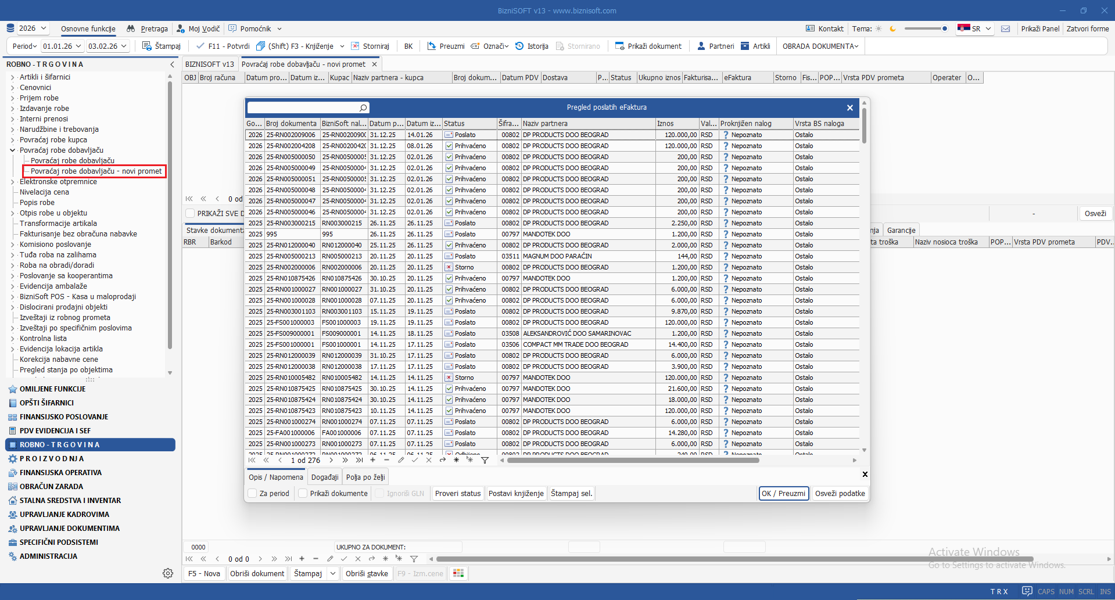Open the OBRADA DOKUMENTA dropdown menu
The height and width of the screenshot is (600, 1115).
[x=820, y=46]
